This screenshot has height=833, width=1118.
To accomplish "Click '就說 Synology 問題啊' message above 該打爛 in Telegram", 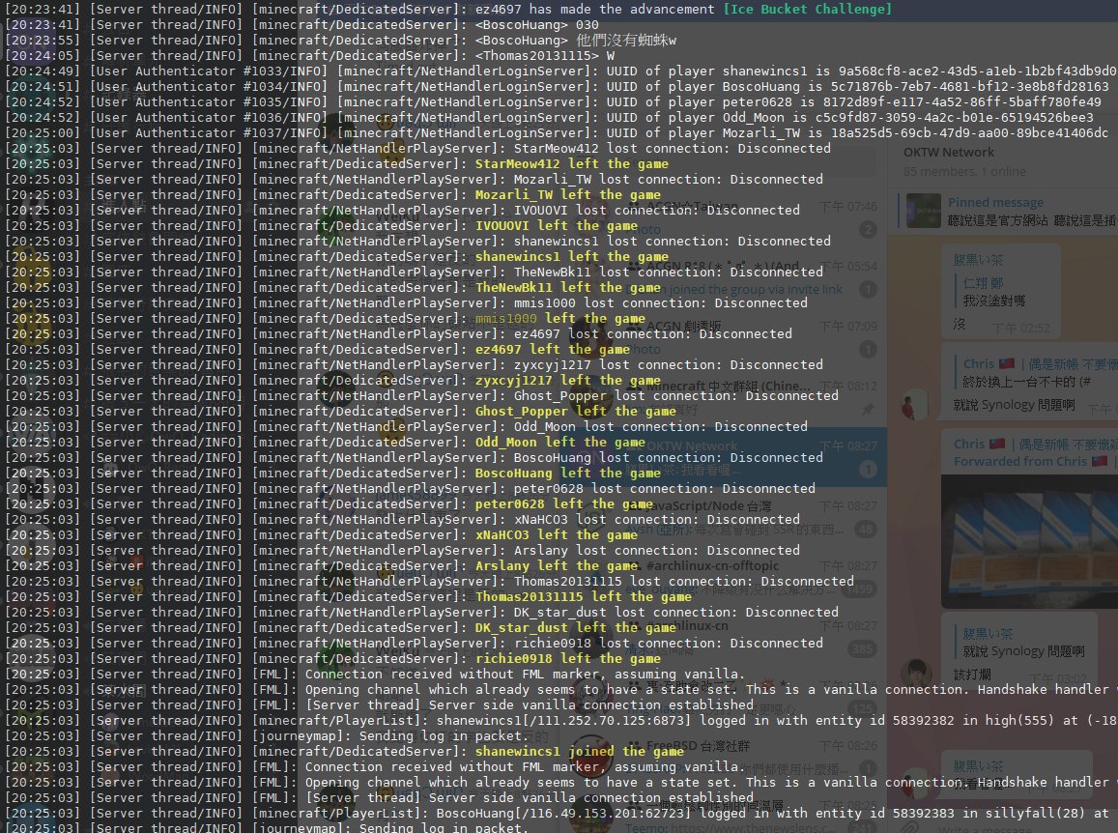I will pos(1023,651).
